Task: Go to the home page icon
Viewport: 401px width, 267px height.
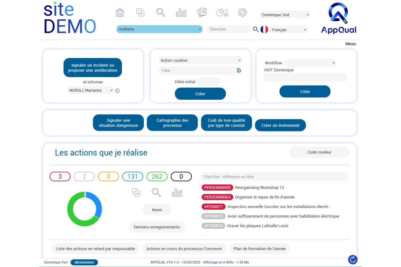Action: [120, 13]
